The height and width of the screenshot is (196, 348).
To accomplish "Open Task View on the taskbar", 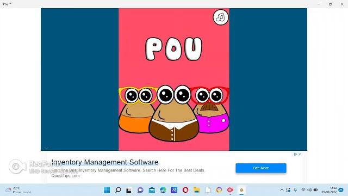I will [129, 190].
